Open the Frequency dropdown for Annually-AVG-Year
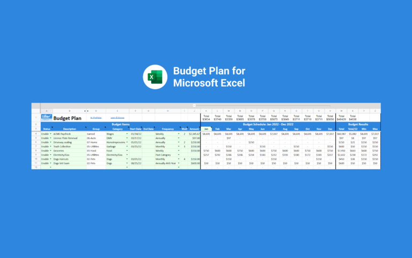Image resolution: width=412 pixels, height=258 pixels. point(179,163)
